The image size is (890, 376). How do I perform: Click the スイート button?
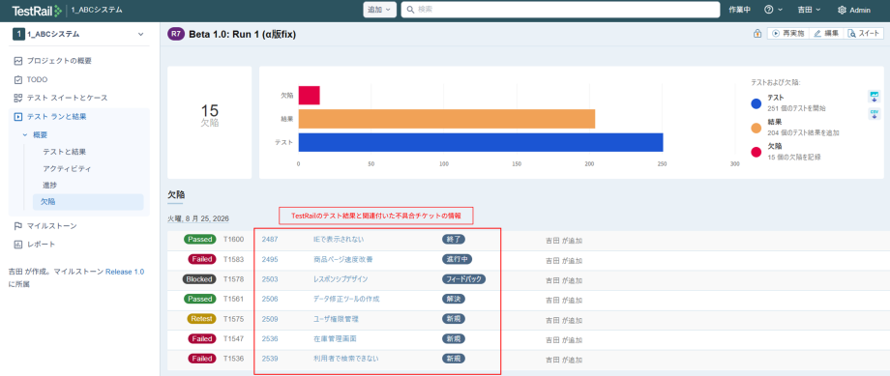coord(863,34)
